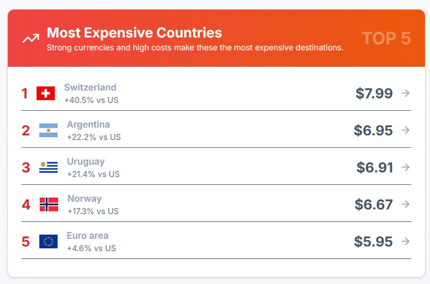The height and width of the screenshot is (284, 430).
Task: Open the Euro area entry
Action: pyautogui.click(x=88, y=236)
